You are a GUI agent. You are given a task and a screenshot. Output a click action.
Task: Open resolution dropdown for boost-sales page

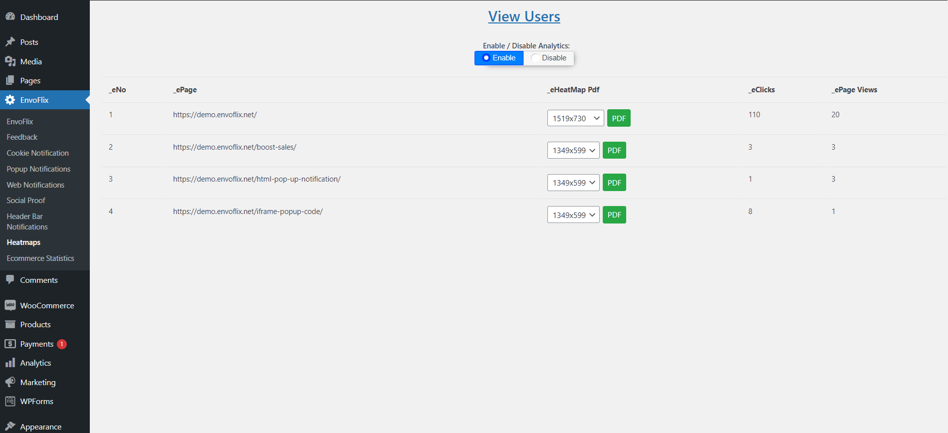(x=573, y=150)
